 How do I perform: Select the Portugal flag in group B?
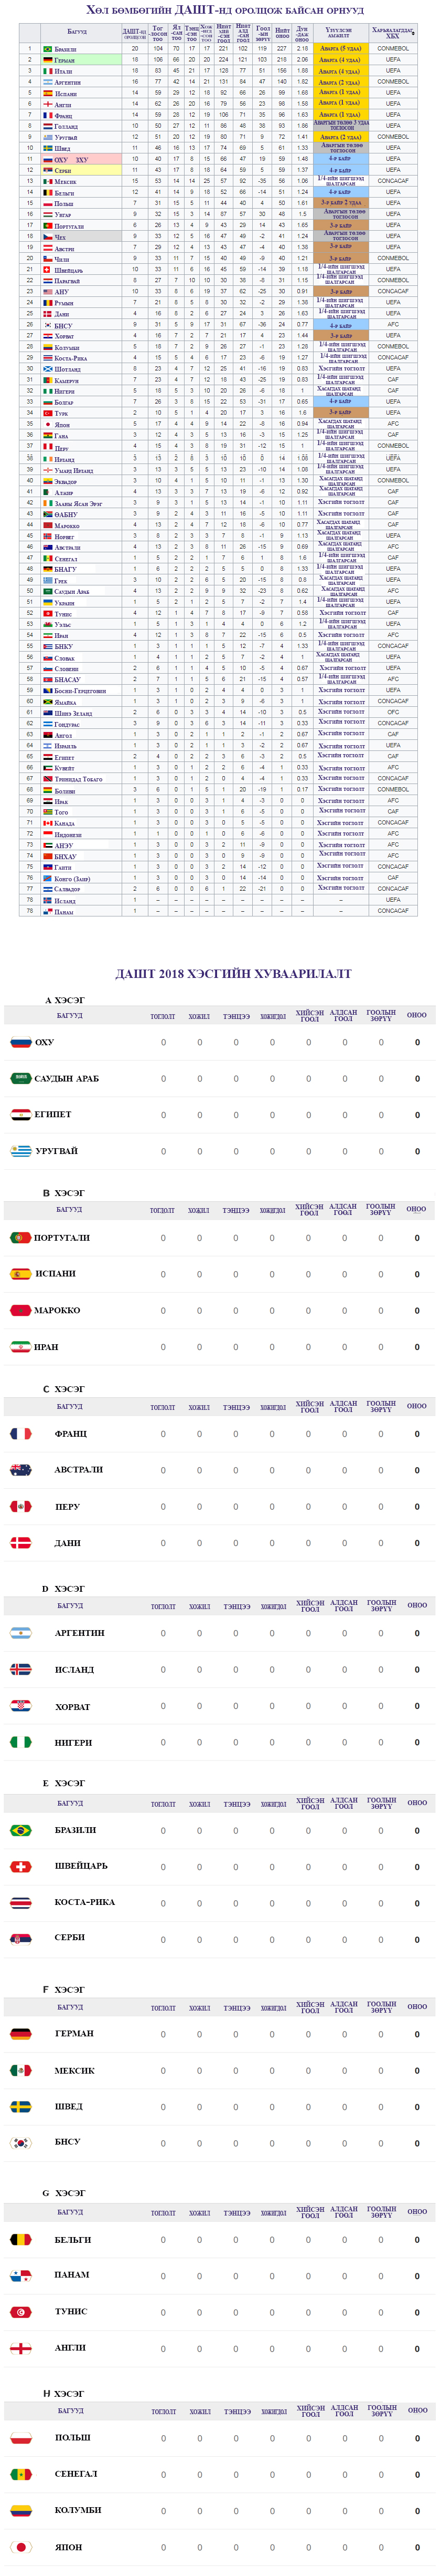[20, 1237]
